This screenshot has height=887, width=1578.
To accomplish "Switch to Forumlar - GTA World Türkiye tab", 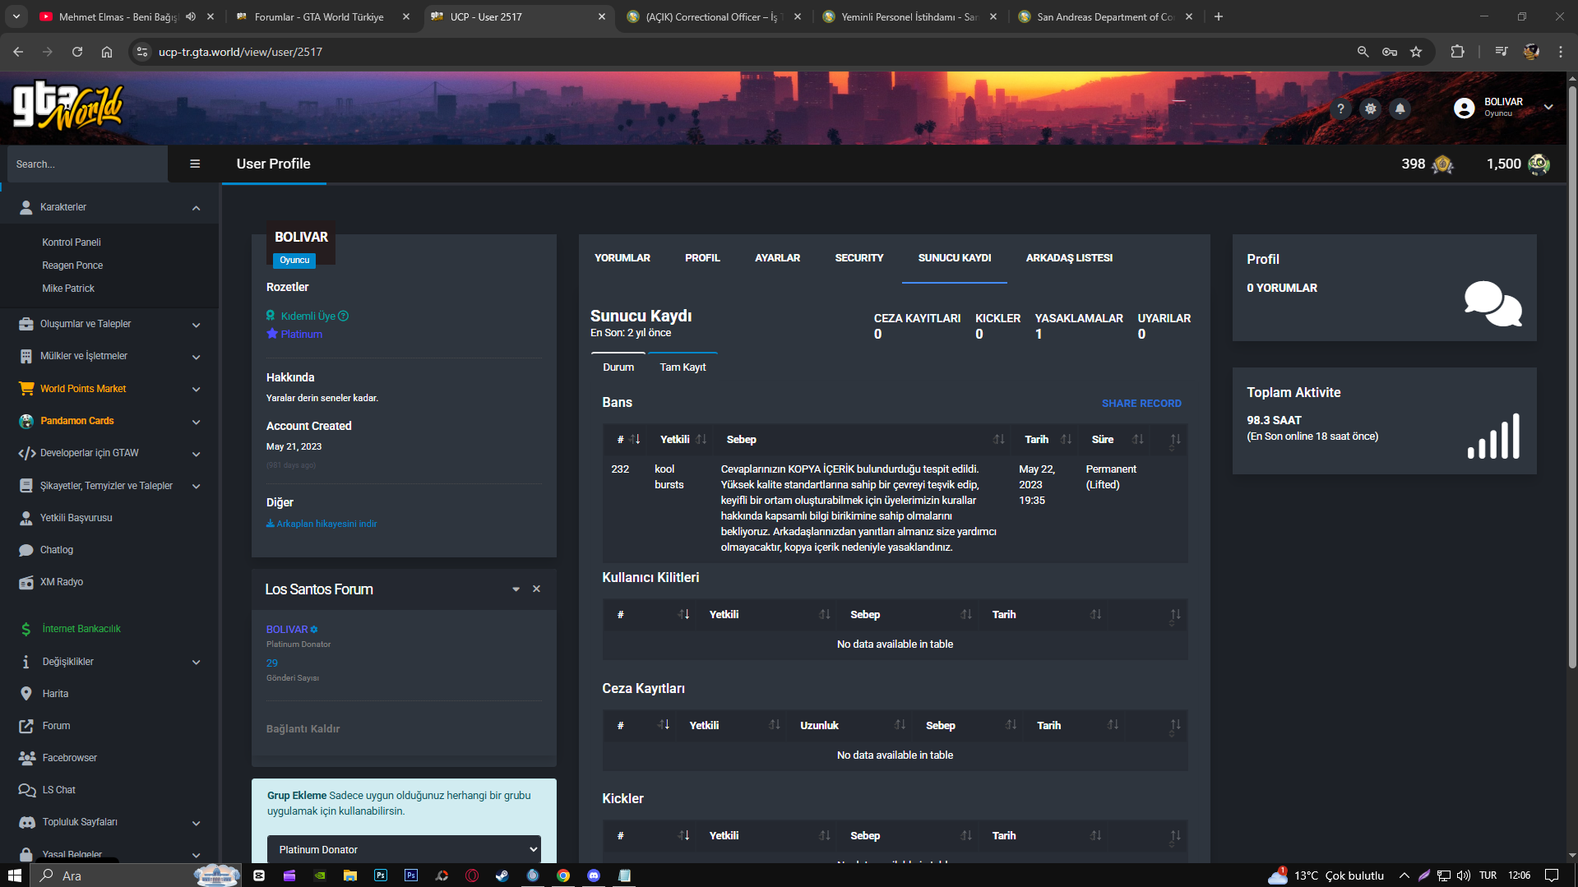I will click(319, 16).
